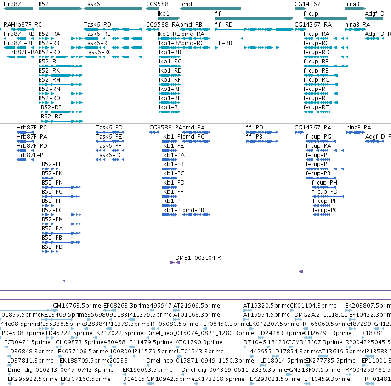Select the Hrb87F gene label

14,4
